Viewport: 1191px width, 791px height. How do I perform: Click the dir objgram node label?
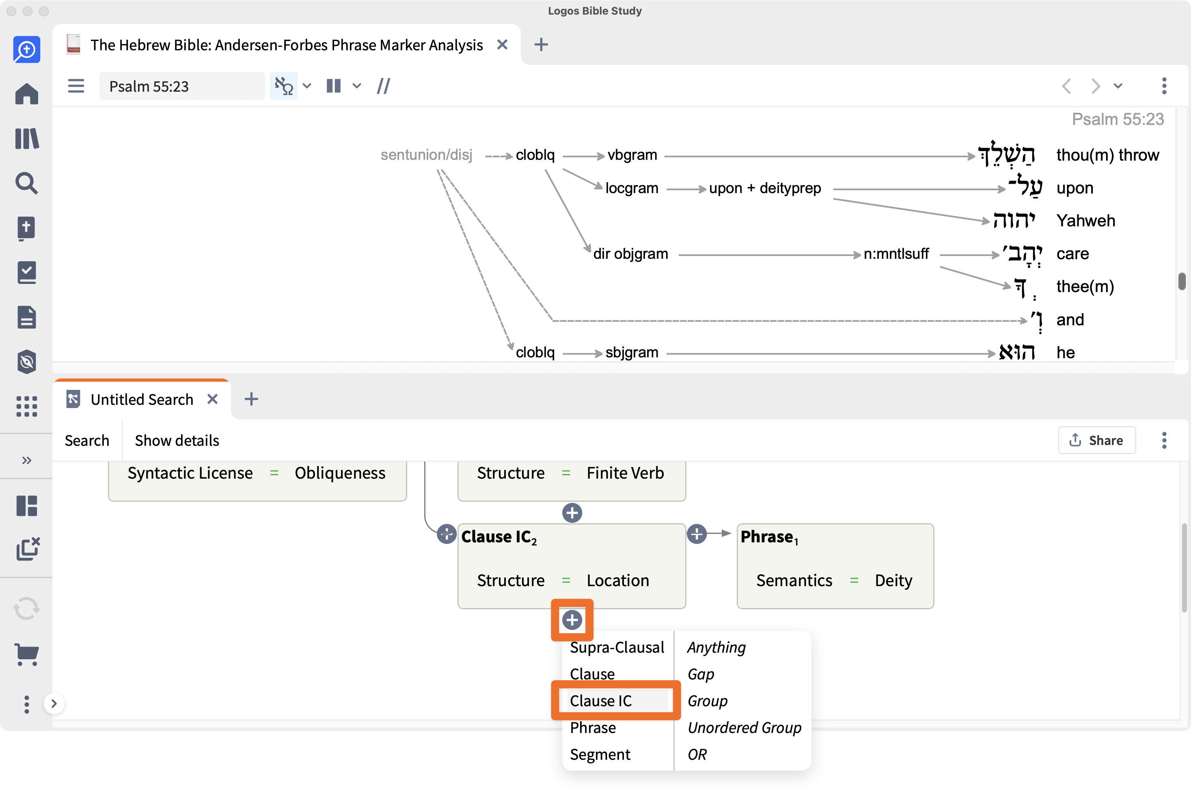click(x=630, y=254)
